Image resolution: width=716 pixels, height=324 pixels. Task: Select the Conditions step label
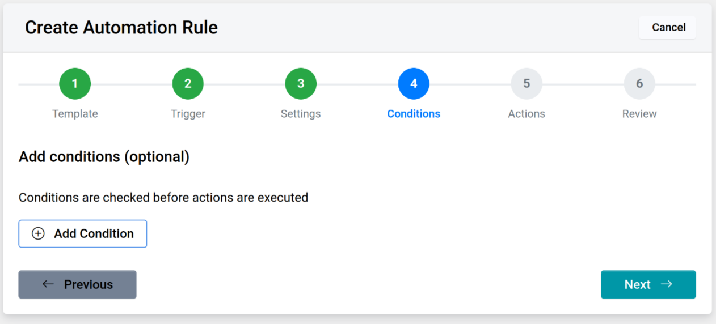point(414,114)
